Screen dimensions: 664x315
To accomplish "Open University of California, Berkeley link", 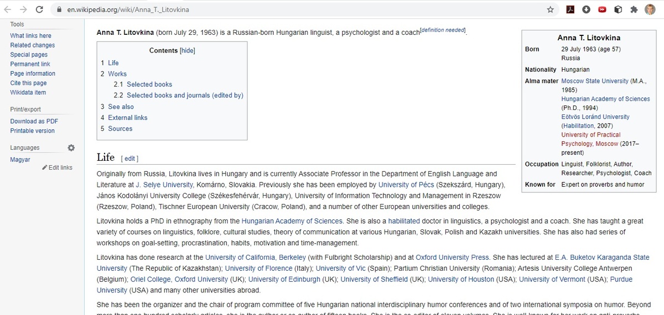I will [256, 258].
